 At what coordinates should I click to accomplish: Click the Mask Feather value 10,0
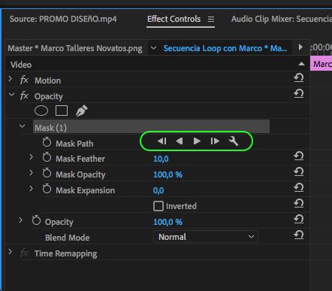[161, 159]
